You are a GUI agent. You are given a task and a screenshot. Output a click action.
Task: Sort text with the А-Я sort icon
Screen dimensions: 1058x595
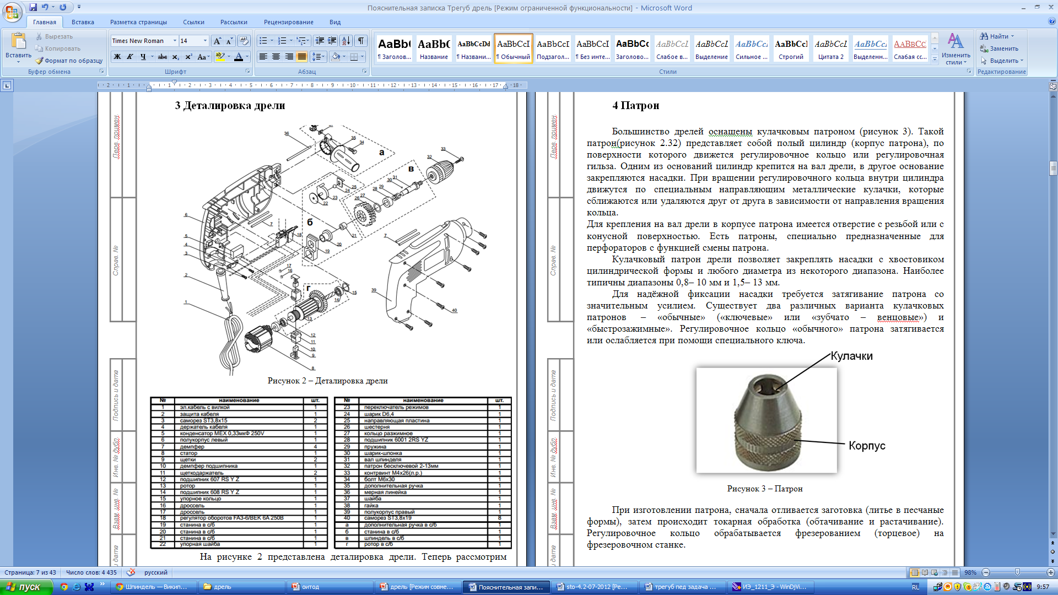tap(346, 41)
